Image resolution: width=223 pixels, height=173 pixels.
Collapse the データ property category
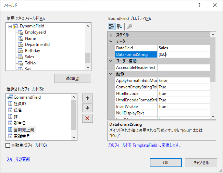[x=111, y=41]
